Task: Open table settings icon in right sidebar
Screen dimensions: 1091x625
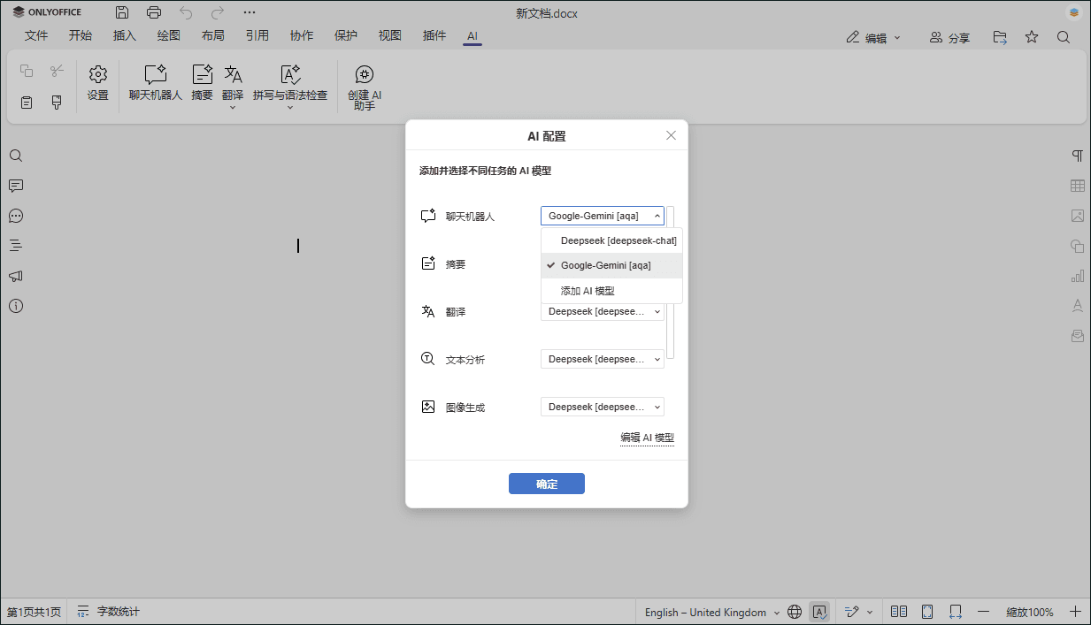Action: coord(1077,186)
